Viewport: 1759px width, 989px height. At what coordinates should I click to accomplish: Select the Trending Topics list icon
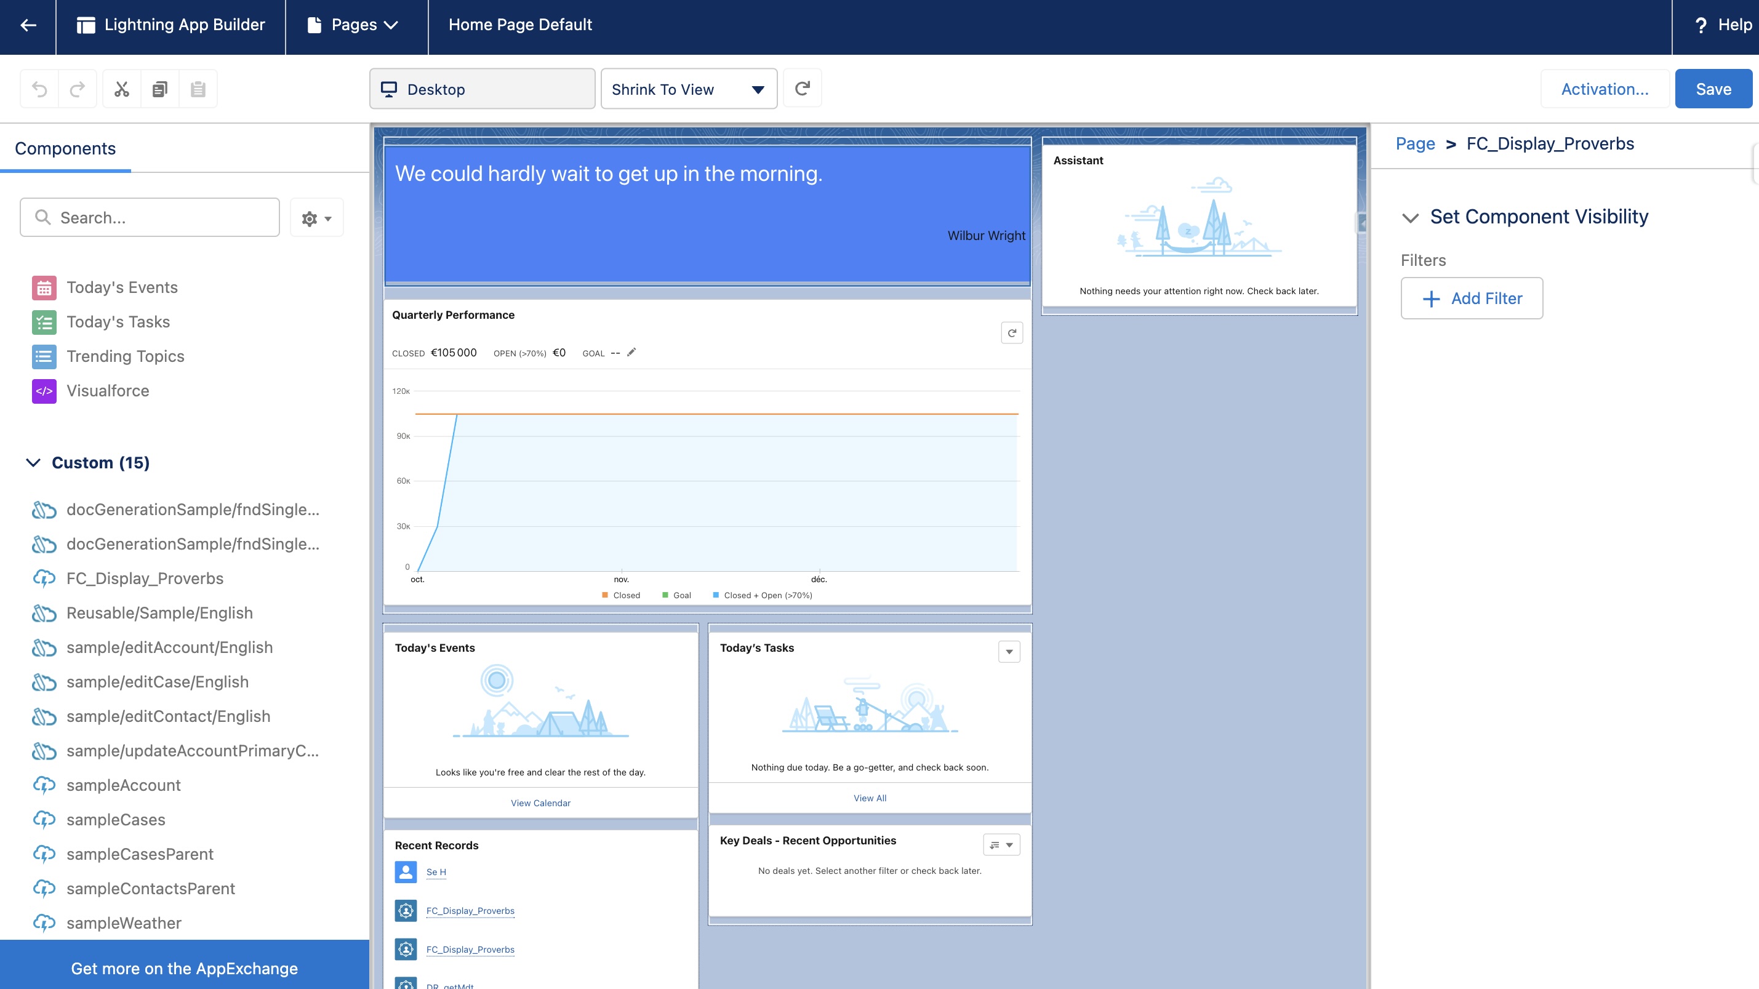coord(44,356)
